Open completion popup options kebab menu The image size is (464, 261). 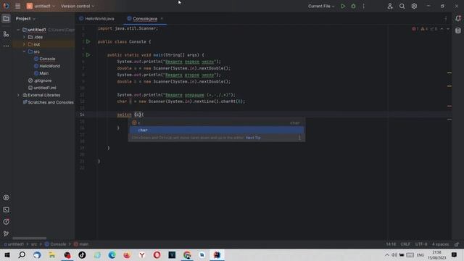(299, 138)
